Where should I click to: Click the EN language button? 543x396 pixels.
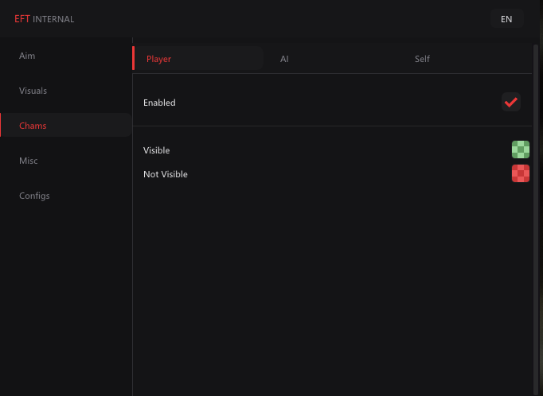506,19
